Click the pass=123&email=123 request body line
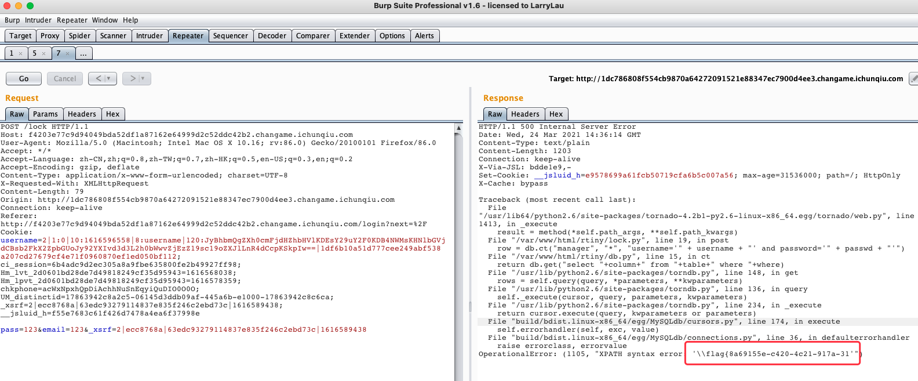 (183, 329)
